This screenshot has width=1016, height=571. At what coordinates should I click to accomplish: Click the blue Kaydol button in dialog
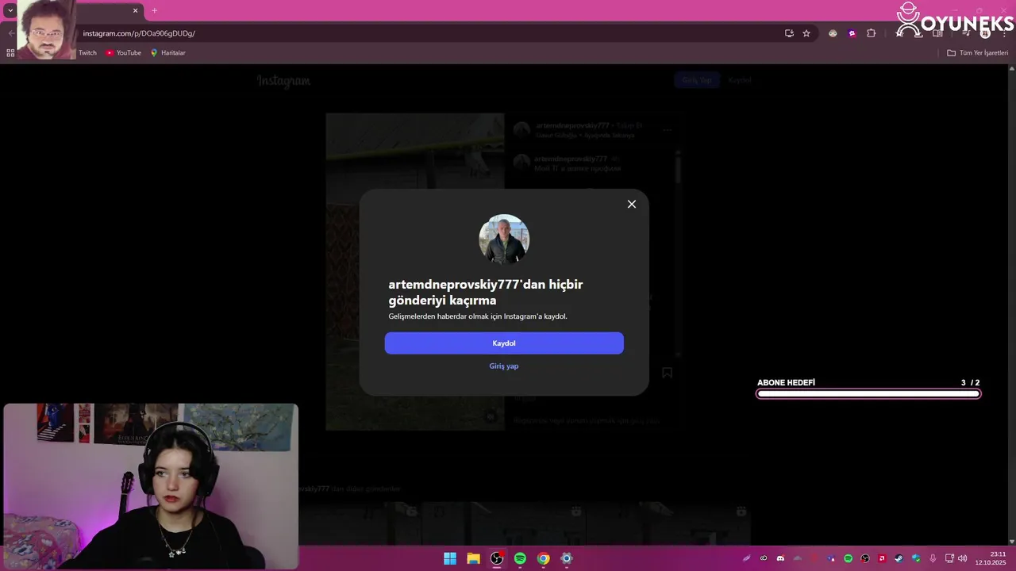click(x=504, y=343)
